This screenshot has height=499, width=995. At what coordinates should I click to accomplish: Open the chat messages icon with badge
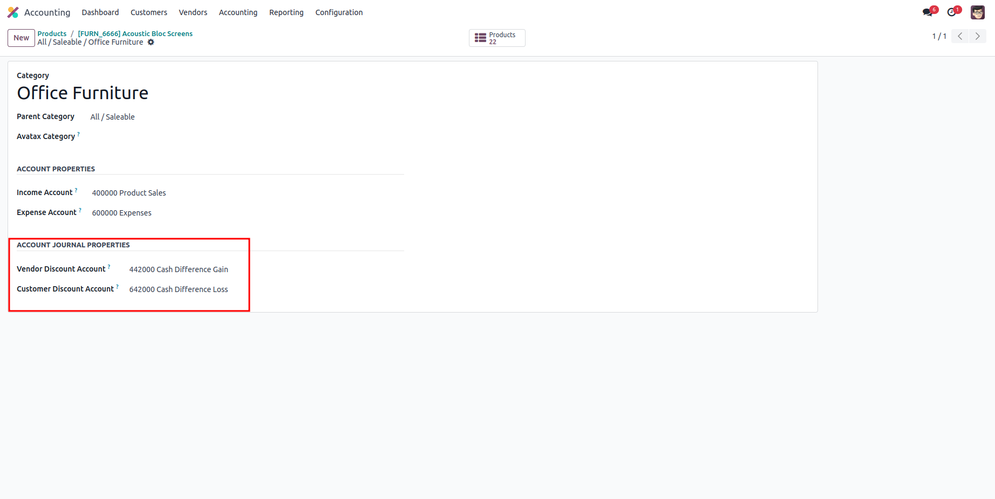[929, 12]
